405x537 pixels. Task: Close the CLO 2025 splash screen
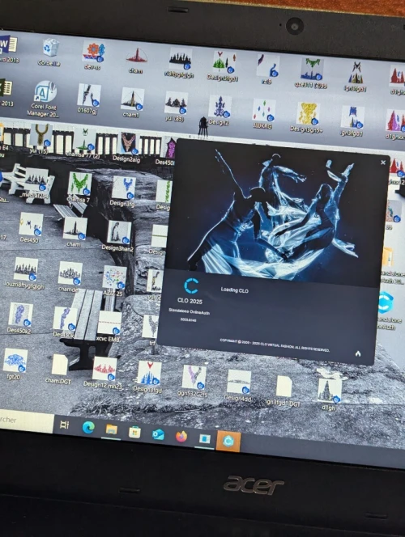[383, 163]
